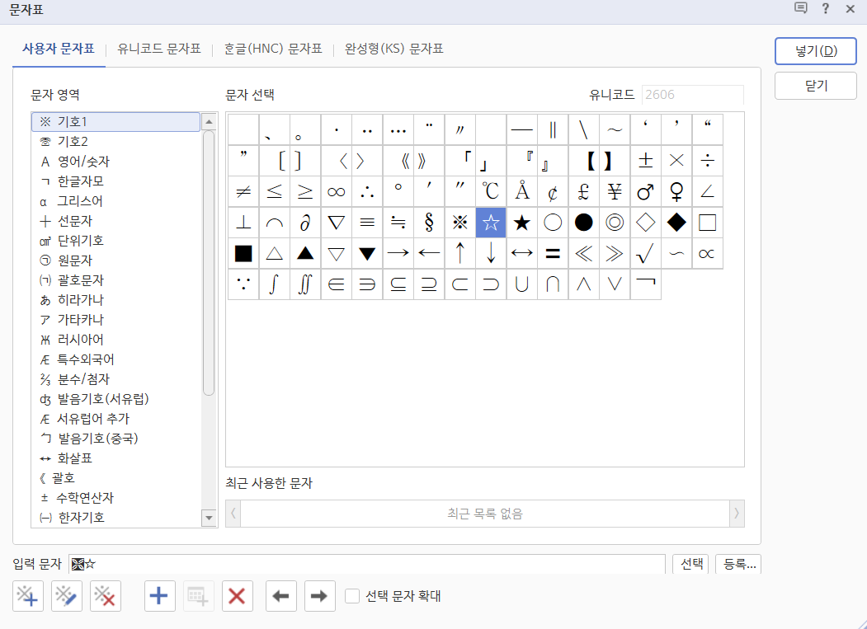Select the double circle ◎ symbol

click(x=615, y=223)
